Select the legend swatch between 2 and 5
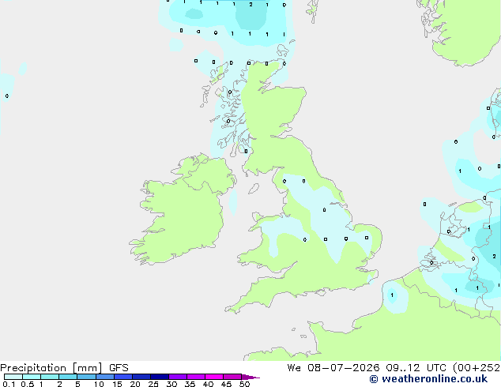The height and width of the screenshot is (387, 501). click(x=68, y=377)
